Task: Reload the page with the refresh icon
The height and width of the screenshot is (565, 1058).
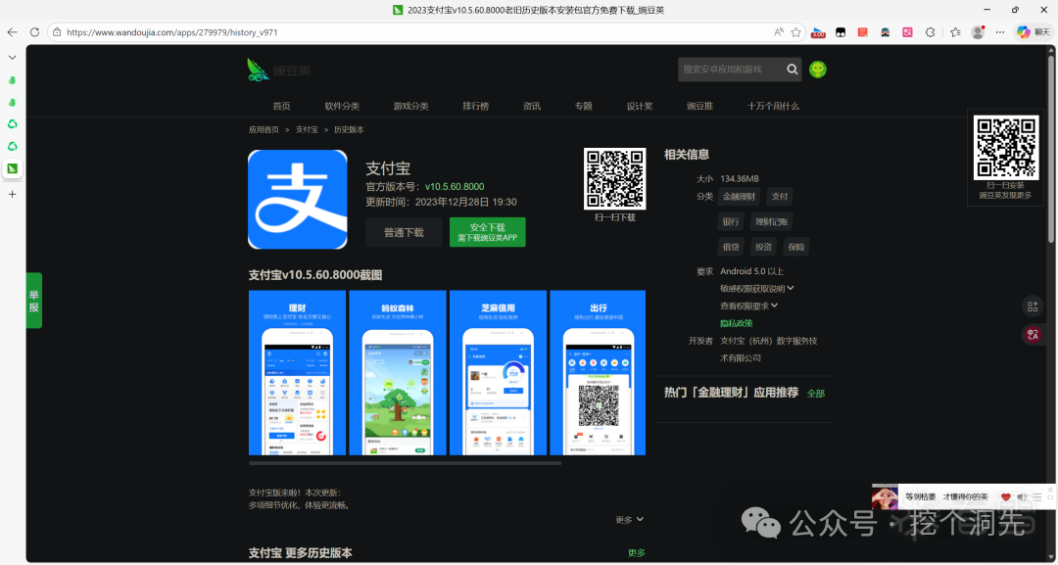Action: [x=34, y=31]
